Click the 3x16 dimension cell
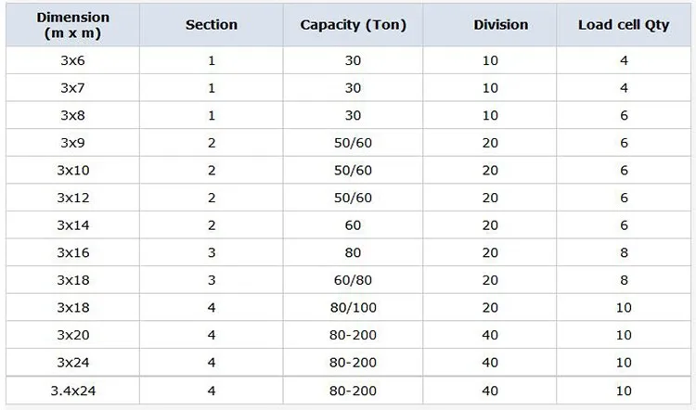 click(72, 252)
